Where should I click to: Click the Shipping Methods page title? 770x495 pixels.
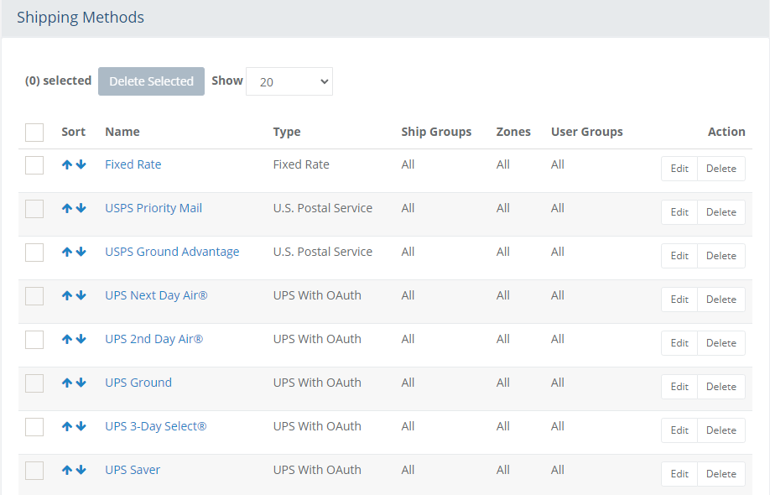[x=81, y=18]
